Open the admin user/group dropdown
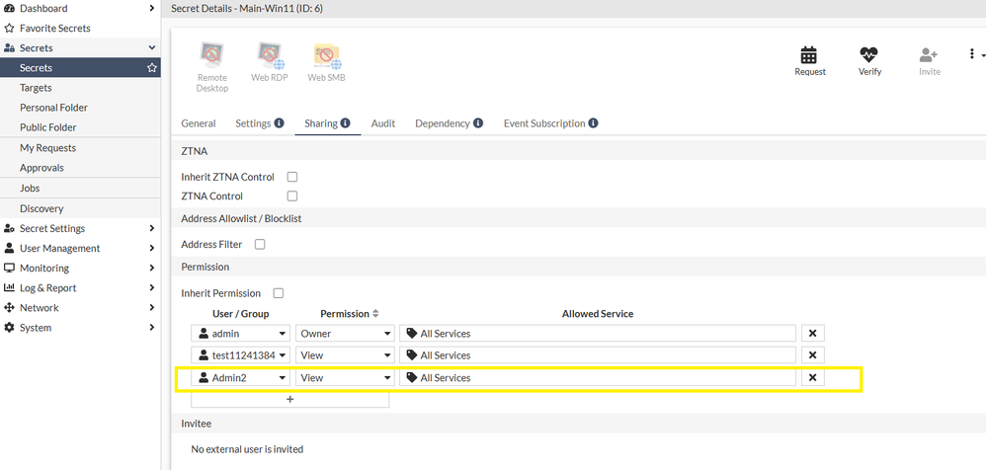 click(241, 334)
